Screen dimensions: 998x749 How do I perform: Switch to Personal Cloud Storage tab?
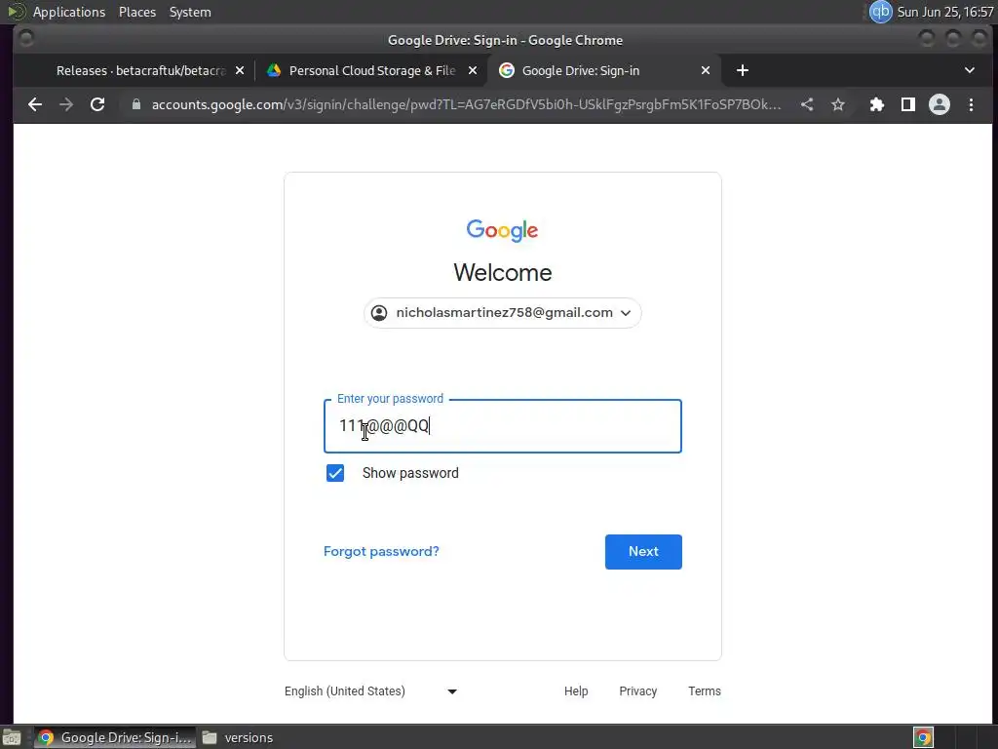pyautogui.click(x=372, y=70)
